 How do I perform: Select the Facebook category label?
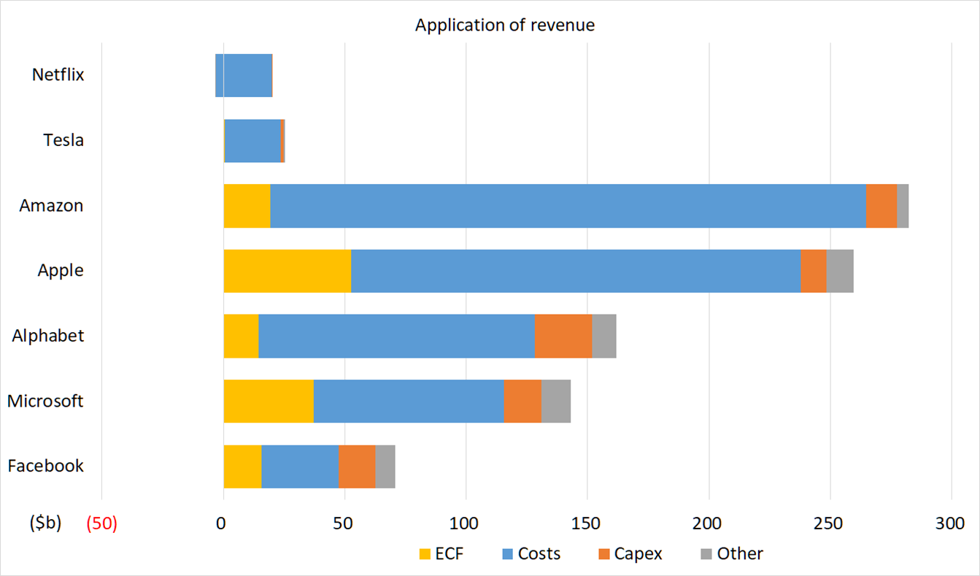[x=46, y=466]
